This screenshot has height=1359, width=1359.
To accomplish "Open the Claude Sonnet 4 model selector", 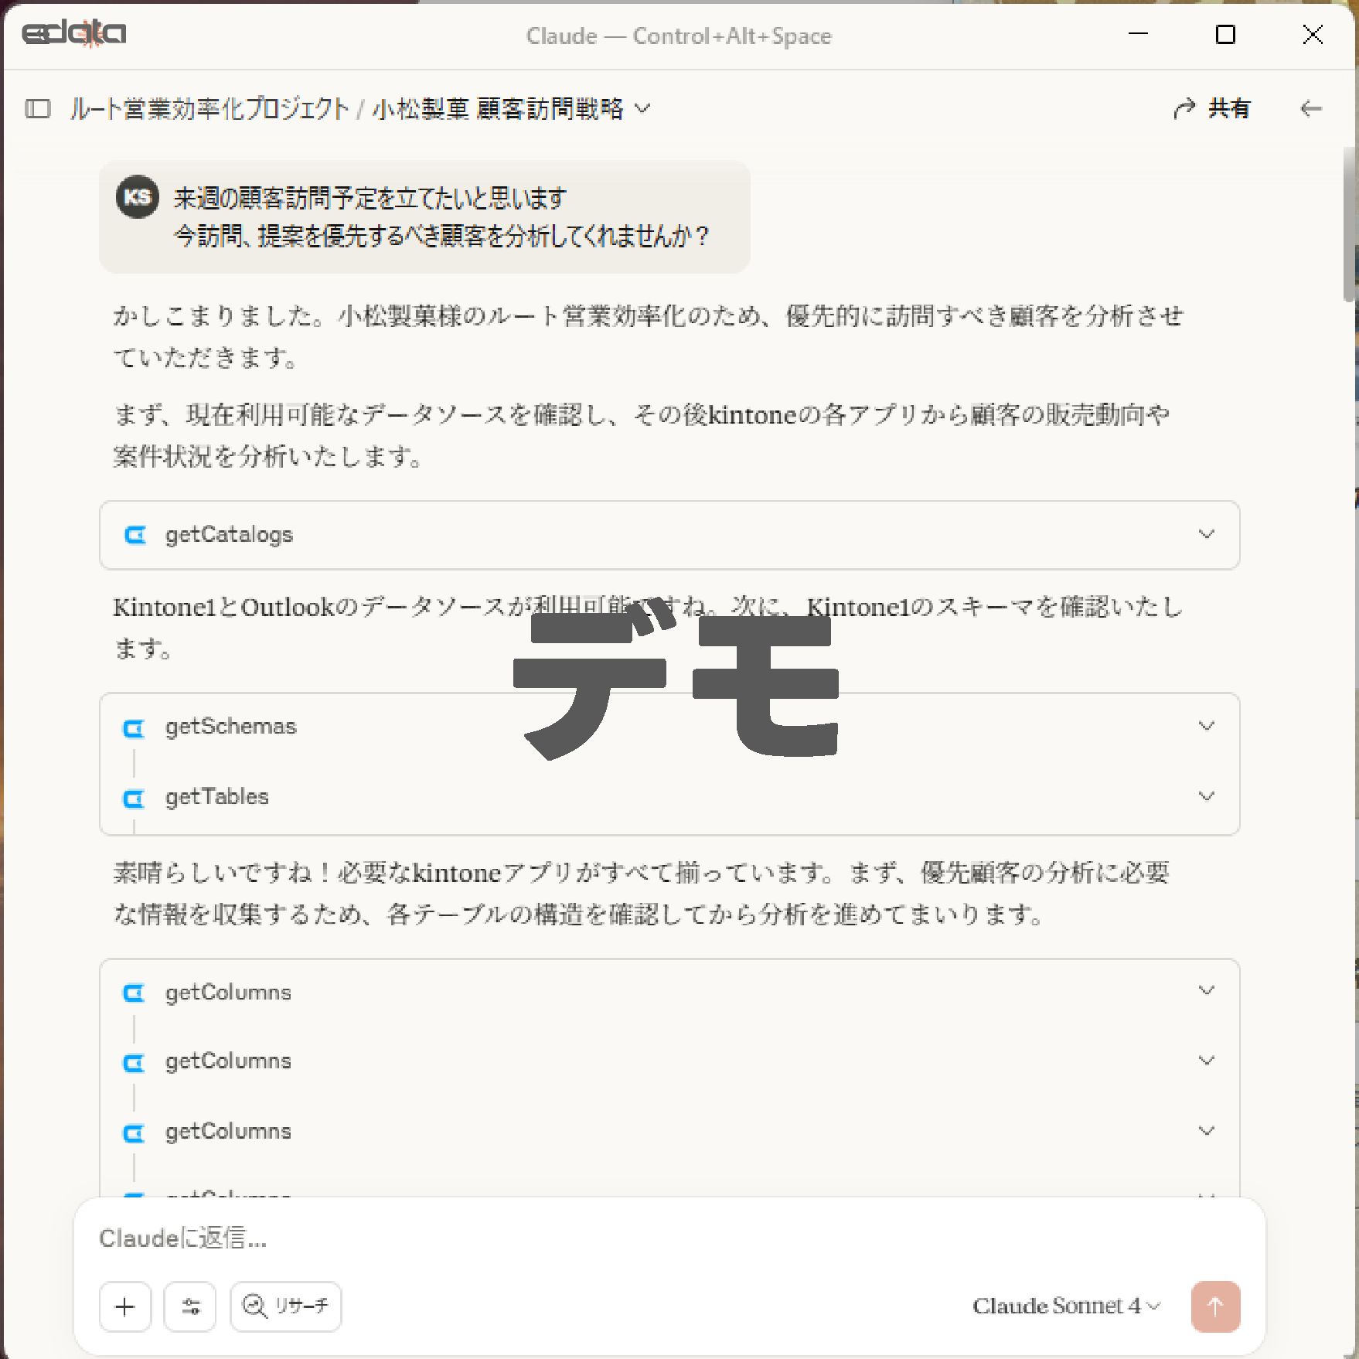I will point(1066,1306).
